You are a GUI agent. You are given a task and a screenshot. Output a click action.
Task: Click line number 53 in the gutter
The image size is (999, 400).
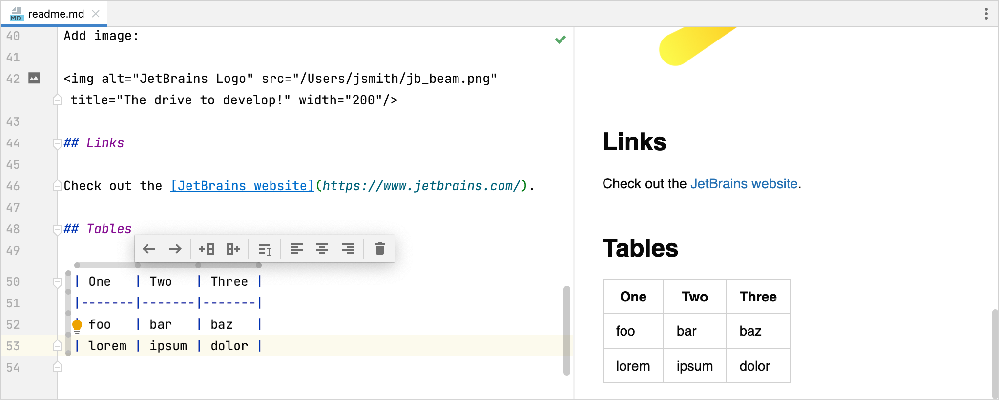(x=13, y=346)
